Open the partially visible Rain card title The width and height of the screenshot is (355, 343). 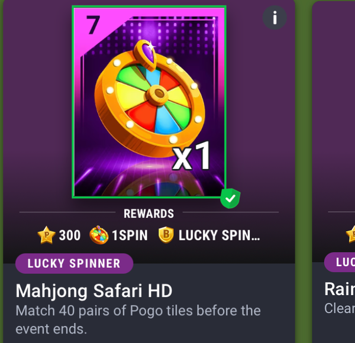(340, 289)
